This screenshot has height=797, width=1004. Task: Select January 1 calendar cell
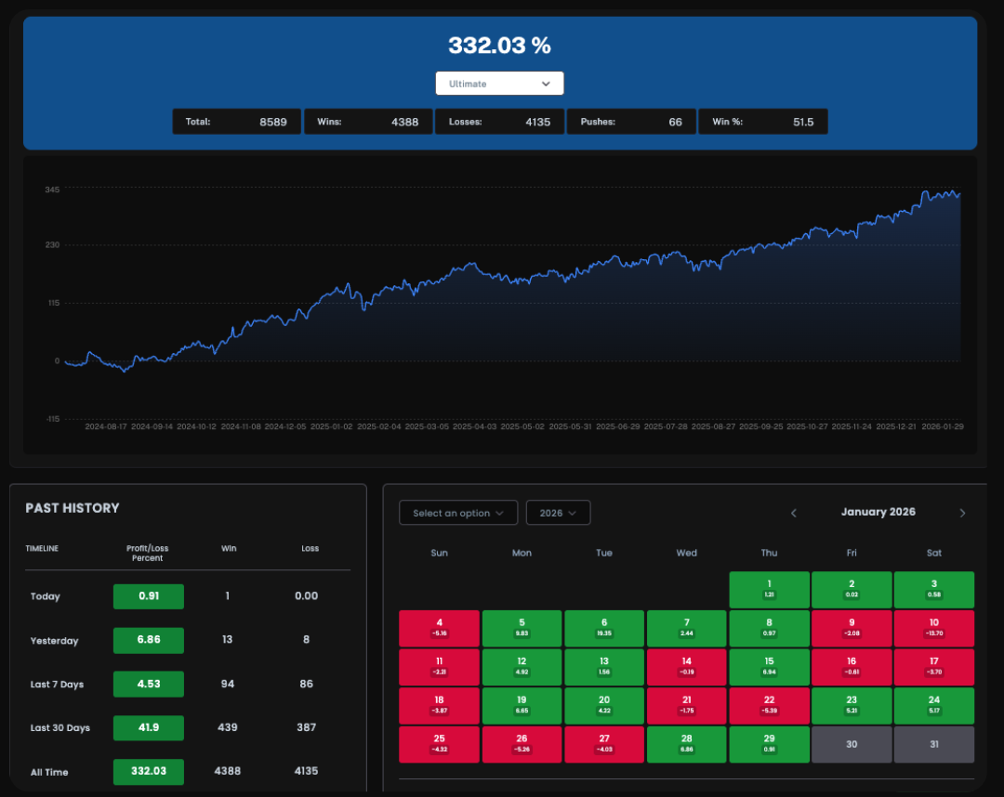point(769,590)
